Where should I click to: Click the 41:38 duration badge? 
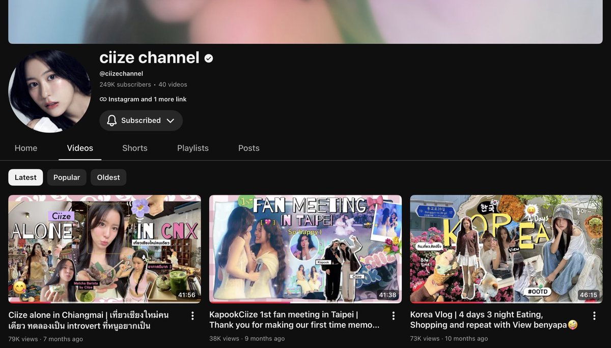point(387,295)
